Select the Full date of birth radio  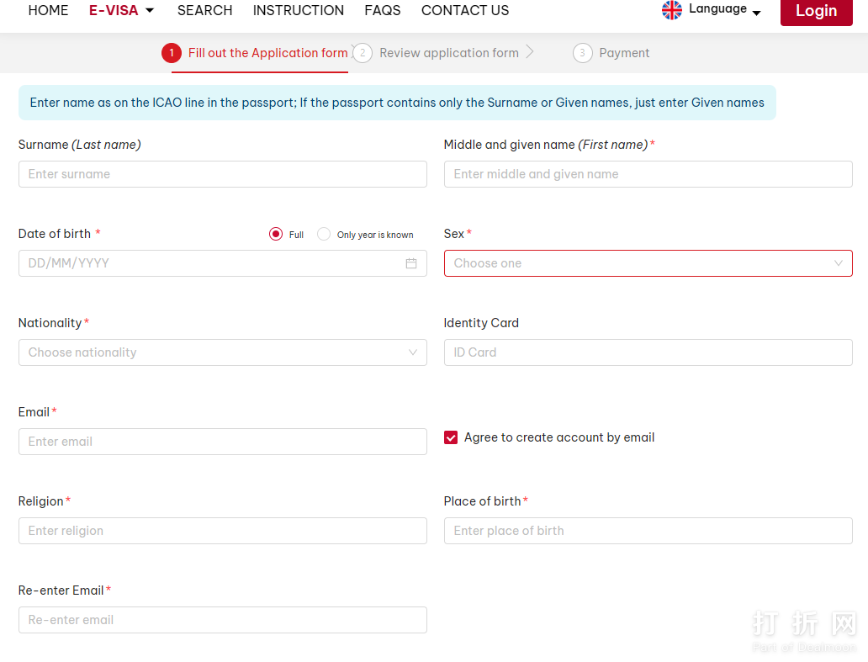tap(276, 234)
